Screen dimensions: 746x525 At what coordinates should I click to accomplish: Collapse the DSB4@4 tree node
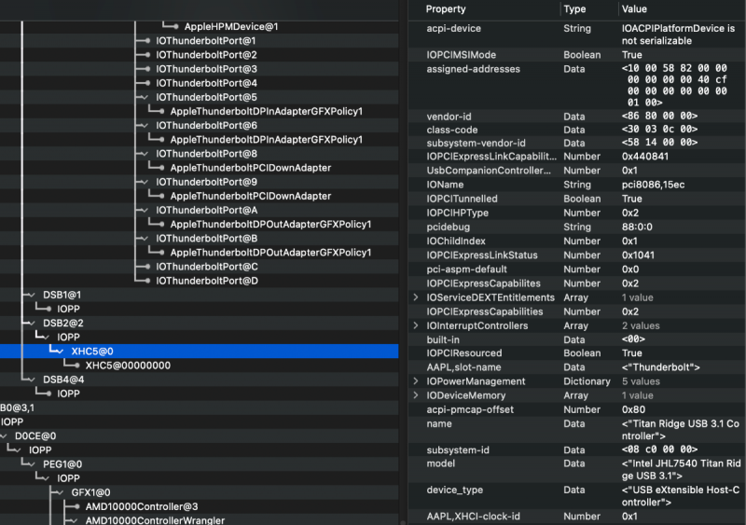click(x=32, y=380)
